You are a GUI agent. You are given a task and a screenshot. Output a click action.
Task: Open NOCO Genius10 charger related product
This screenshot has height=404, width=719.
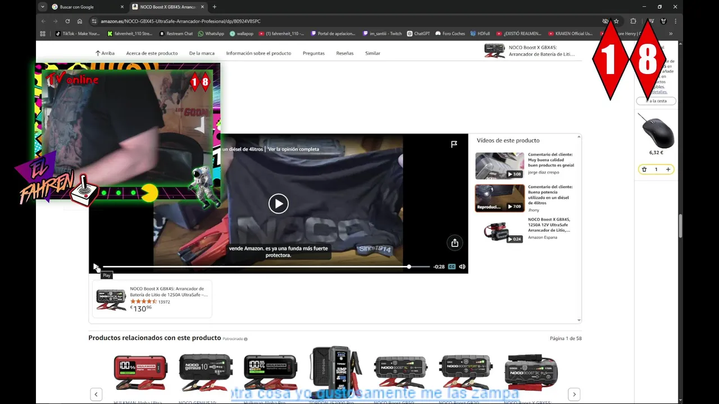[206, 372]
